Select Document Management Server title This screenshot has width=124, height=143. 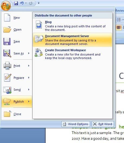tap(67, 36)
